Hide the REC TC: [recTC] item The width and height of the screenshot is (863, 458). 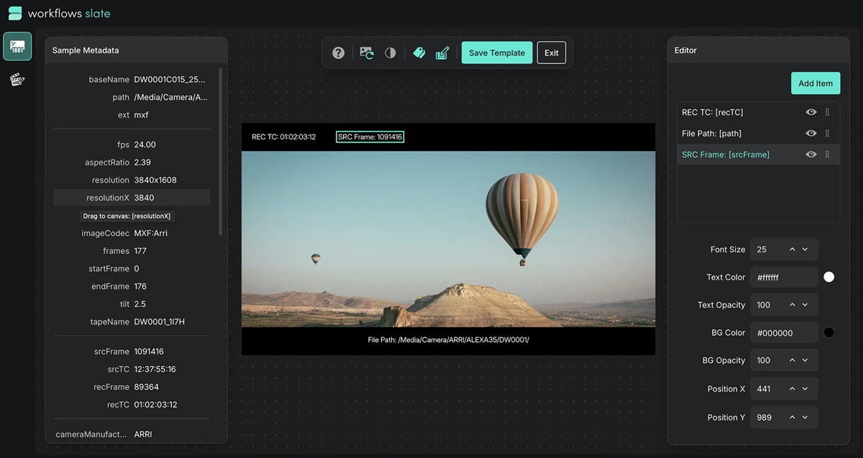[811, 112]
